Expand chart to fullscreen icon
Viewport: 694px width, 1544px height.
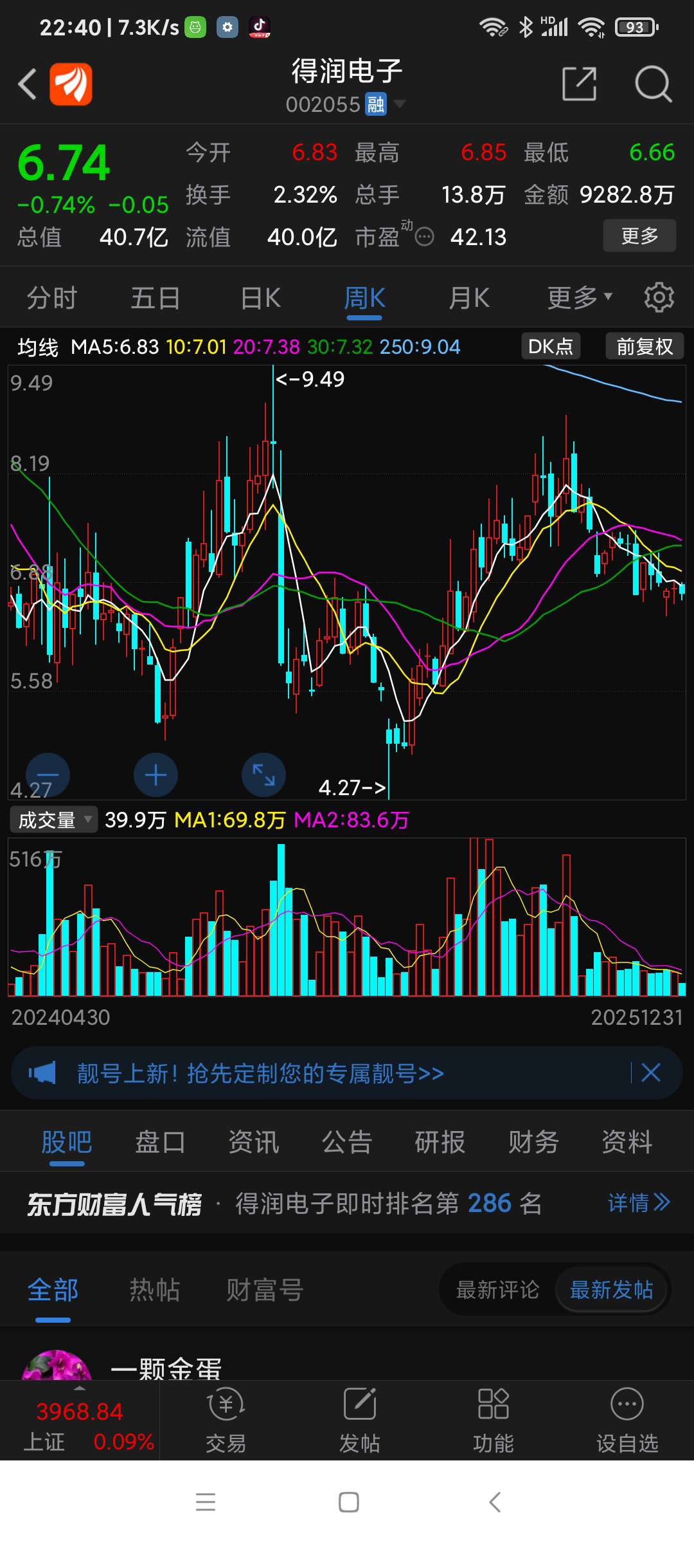(263, 775)
